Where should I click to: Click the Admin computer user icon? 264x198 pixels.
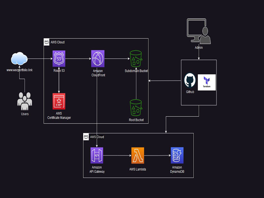[x=199, y=31]
